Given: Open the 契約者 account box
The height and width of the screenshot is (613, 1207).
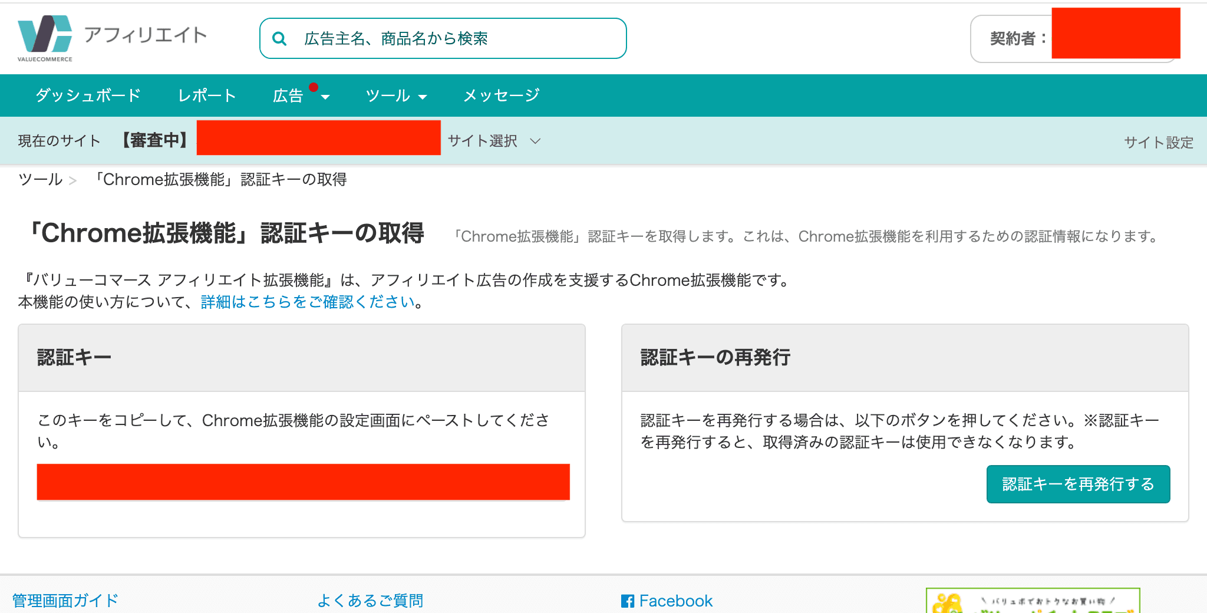Looking at the screenshot, I should 1074,38.
